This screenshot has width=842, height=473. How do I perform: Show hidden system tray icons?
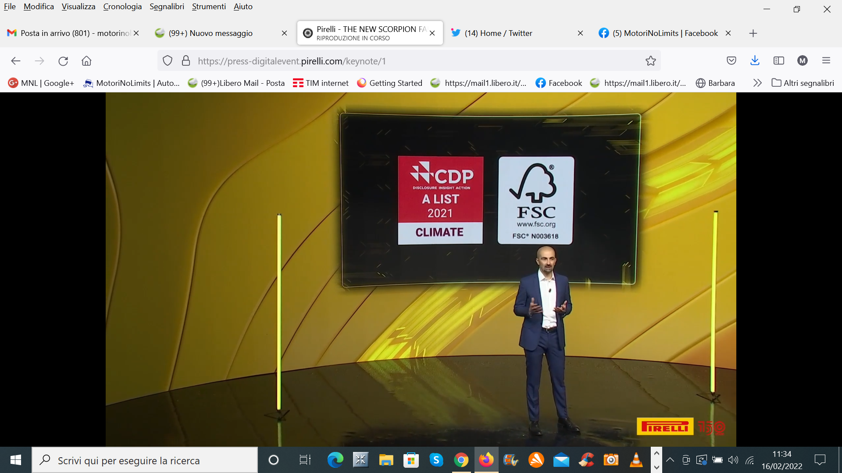click(670, 460)
